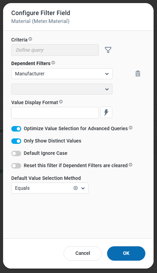Enable Reset this filter if Dependent Filters cleared
Screen dimensions: 157x273
click(x=16, y=166)
